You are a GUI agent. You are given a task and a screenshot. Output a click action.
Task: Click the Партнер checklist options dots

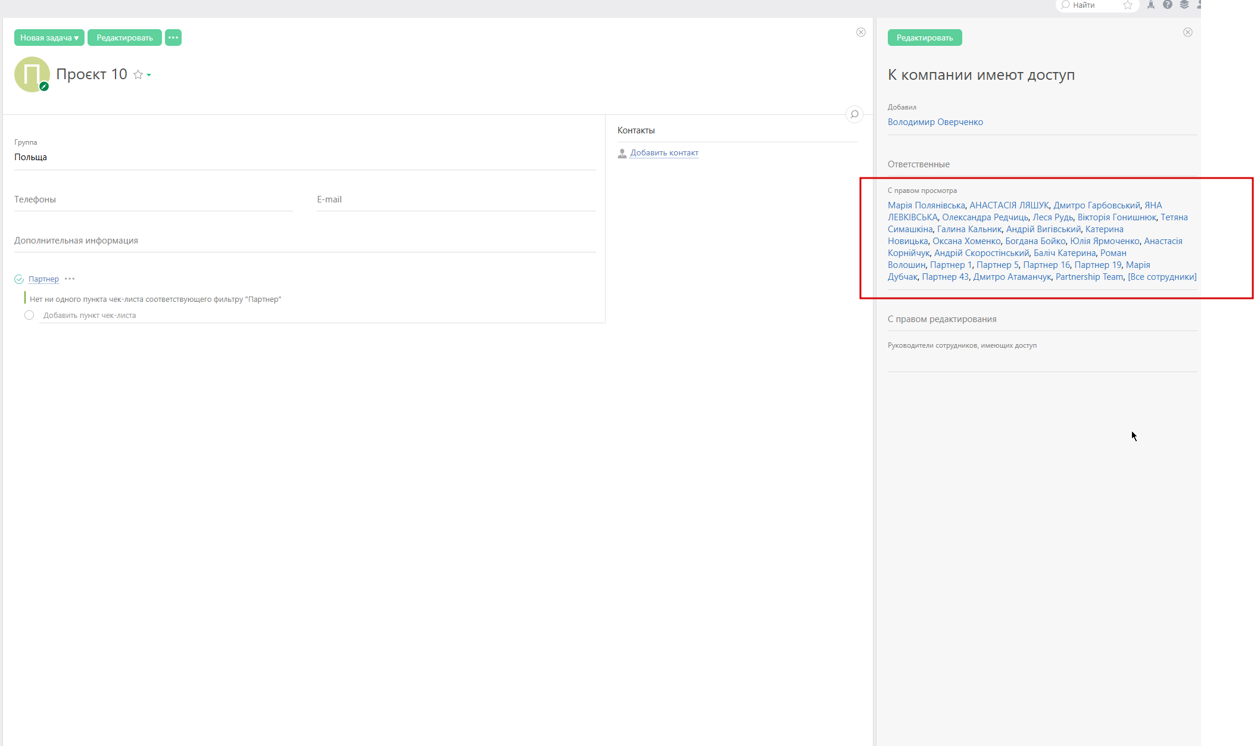[x=70, y=279]
